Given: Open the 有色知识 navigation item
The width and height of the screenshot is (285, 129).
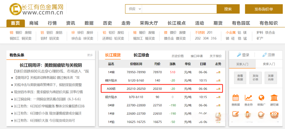Looking at the screenshot, I should click(269, 23).
